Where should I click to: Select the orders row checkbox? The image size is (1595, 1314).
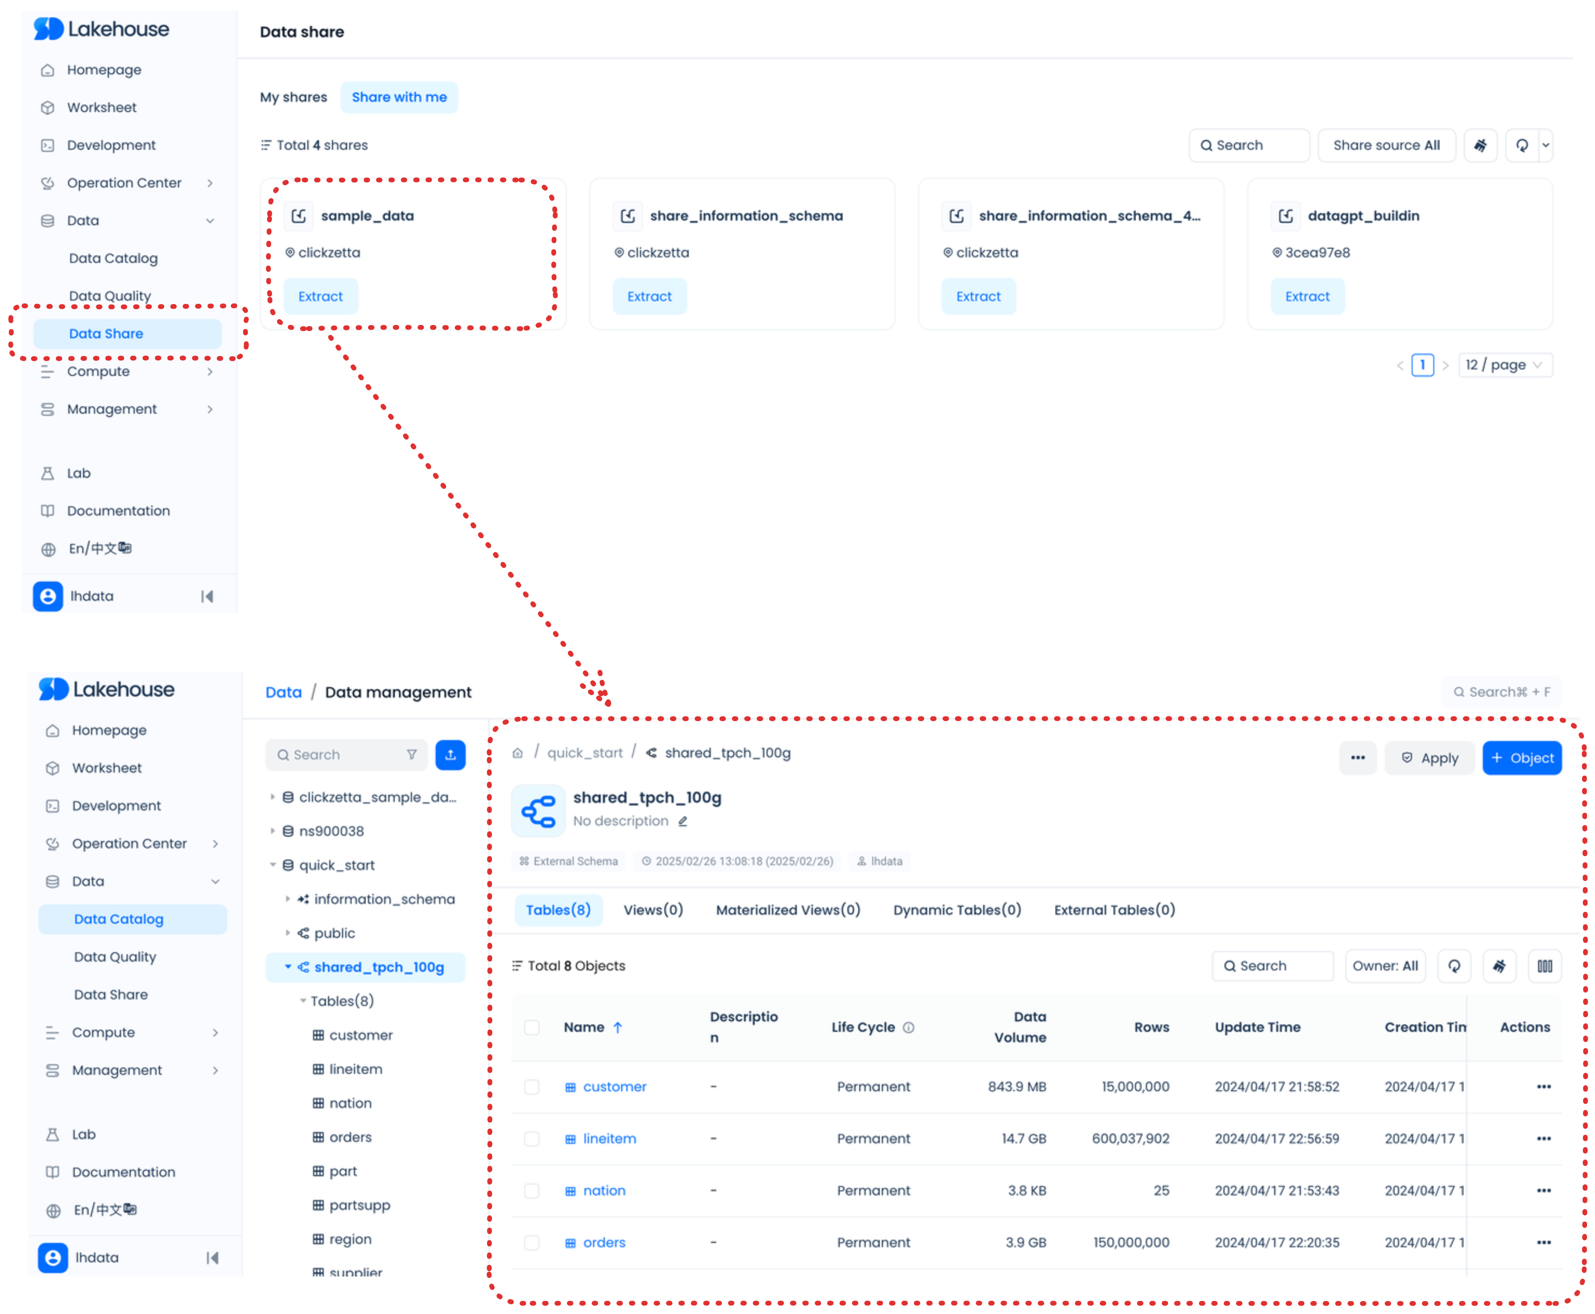pyautogui.click(x=532, y=1243)
